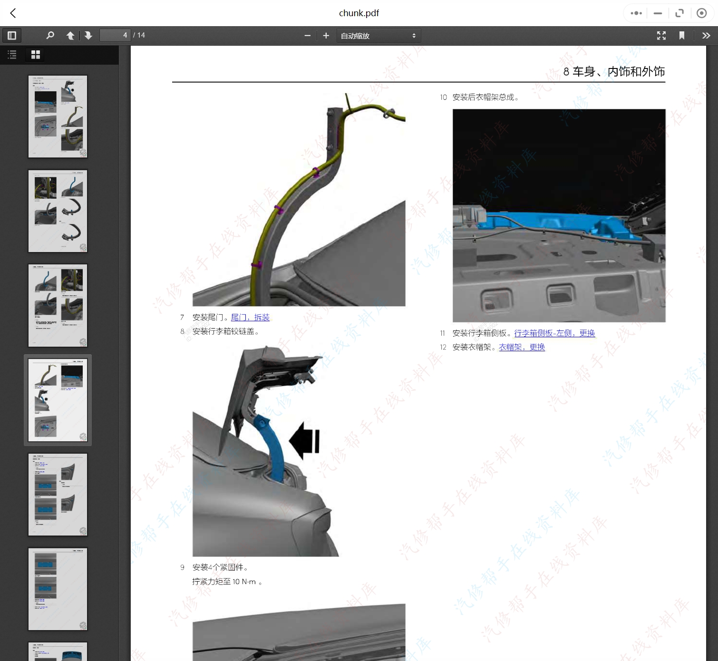Screen dimensions: 718x661
Task: Go to next page arrow
Action: 88,36
